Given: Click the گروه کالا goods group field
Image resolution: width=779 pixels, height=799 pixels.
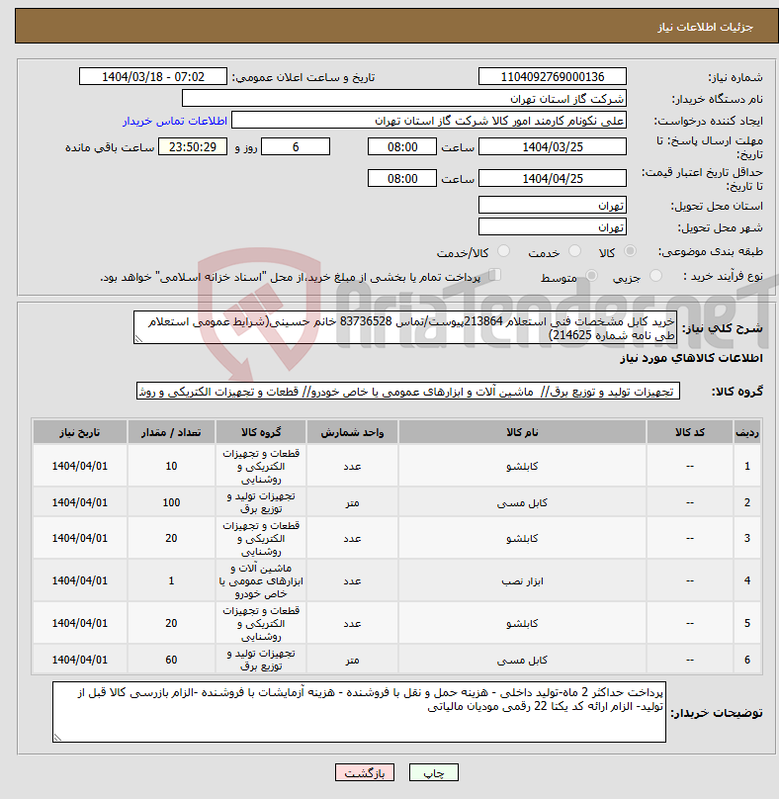Looking at the screenshot, I should coord(408,392).
